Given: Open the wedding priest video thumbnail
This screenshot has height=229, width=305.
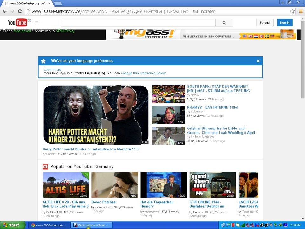Looking at the screenshot, I should 168,136.
